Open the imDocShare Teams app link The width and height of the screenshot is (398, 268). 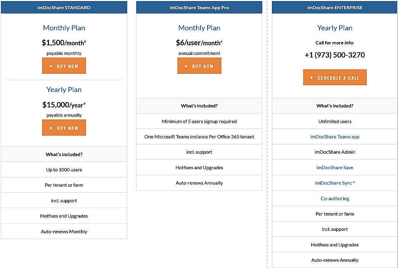(x=335, y=137)
